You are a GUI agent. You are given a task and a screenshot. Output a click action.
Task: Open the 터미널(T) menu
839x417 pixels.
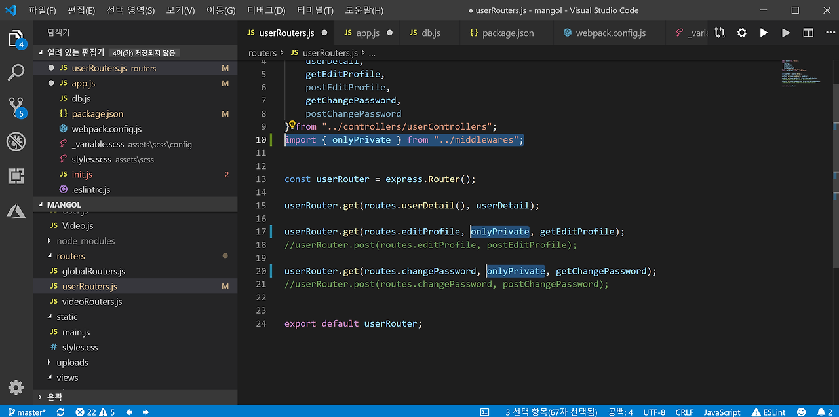315,10
